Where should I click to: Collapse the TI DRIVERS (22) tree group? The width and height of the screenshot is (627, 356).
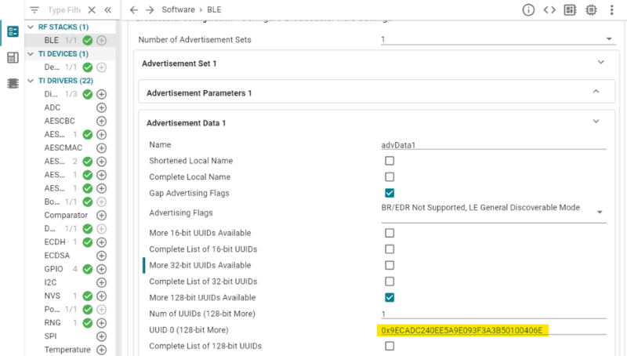(31, 80)
